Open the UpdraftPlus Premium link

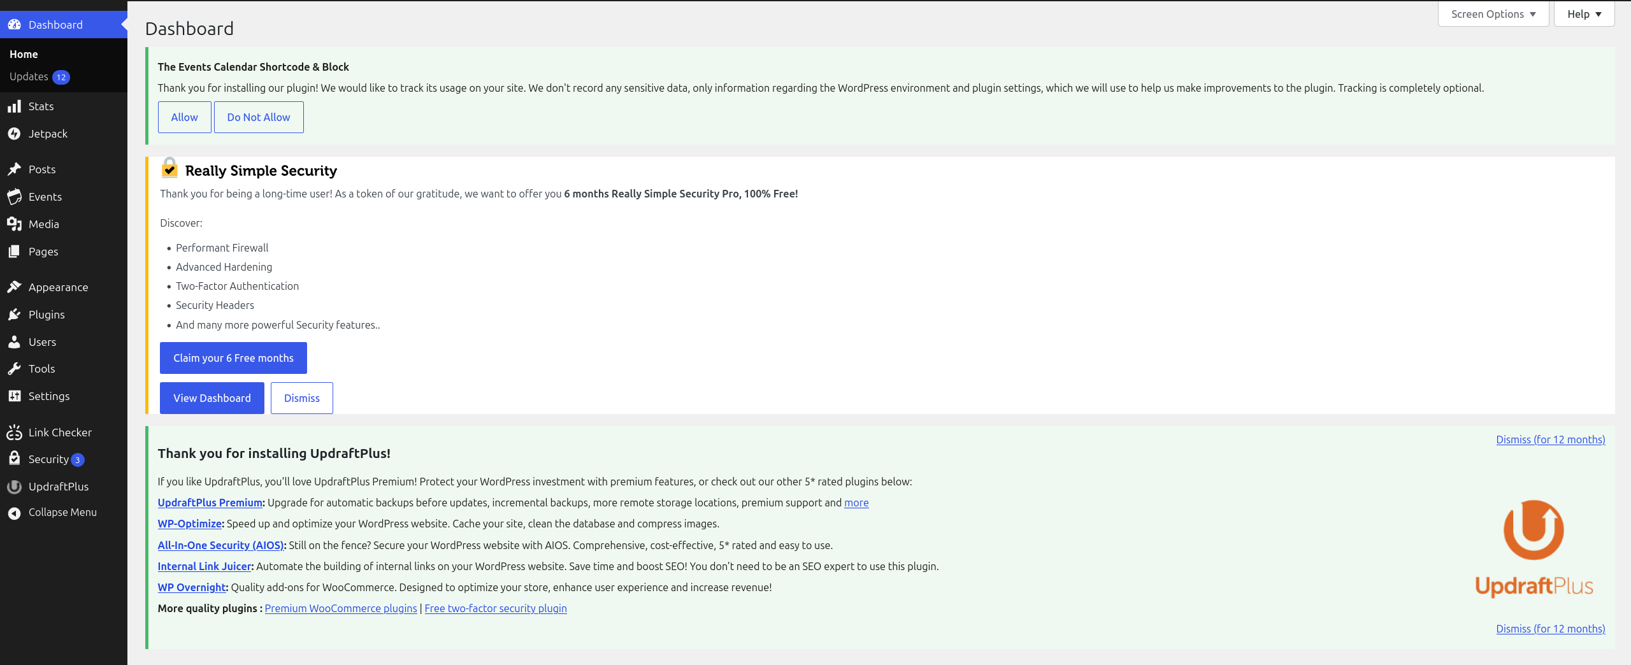click(x=210, y=503)
